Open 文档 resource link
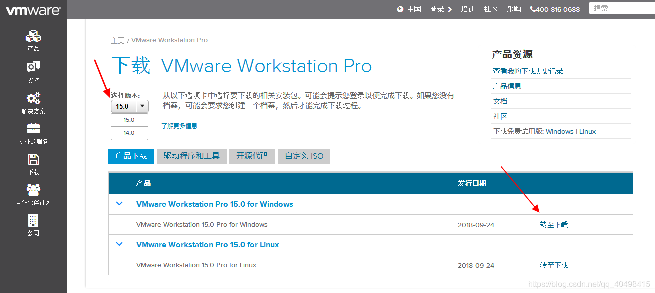Image resolution: width=655 pixels, height=293 pixels. [500, 101]
